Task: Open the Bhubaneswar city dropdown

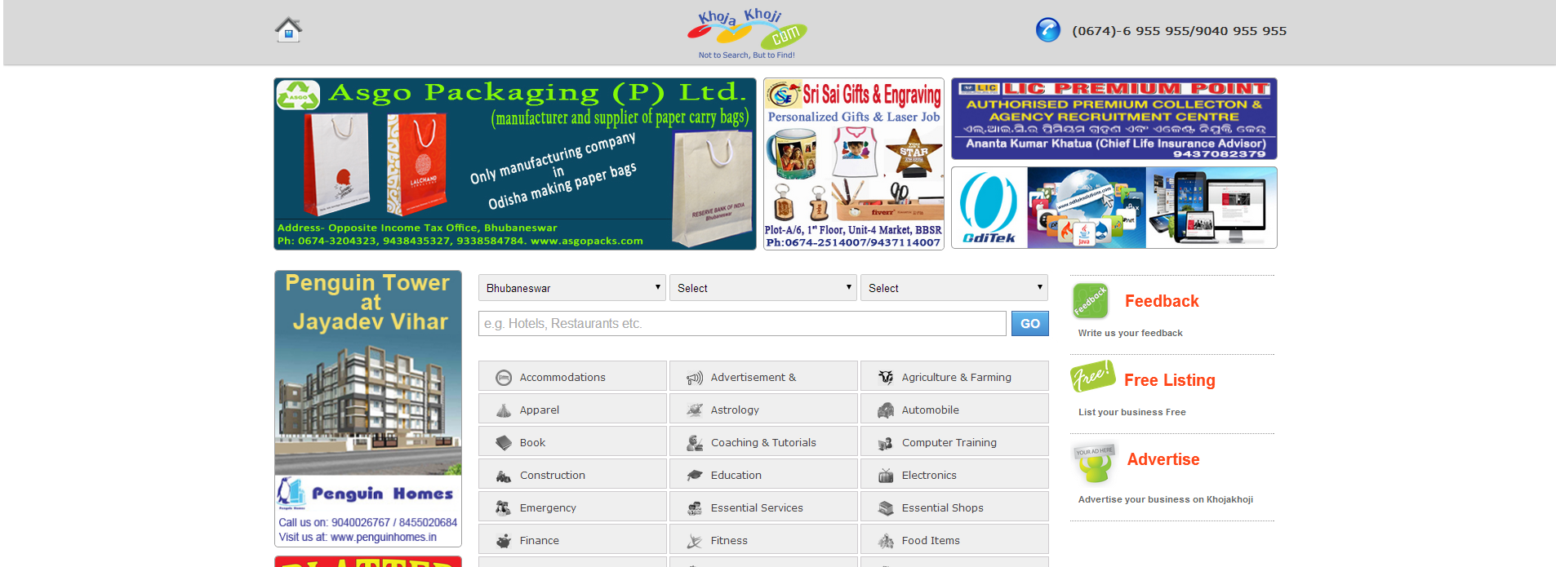Action: [572, 288]
